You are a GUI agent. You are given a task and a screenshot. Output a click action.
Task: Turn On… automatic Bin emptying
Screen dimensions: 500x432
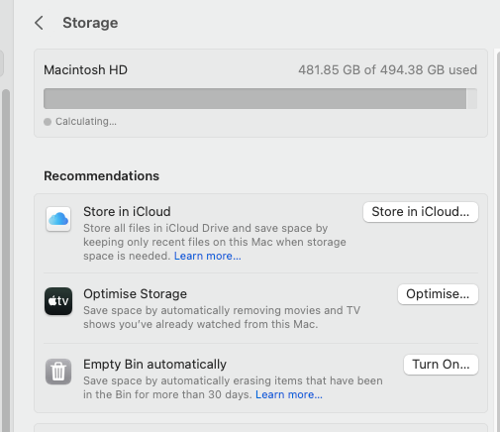[x=441, y=365]
